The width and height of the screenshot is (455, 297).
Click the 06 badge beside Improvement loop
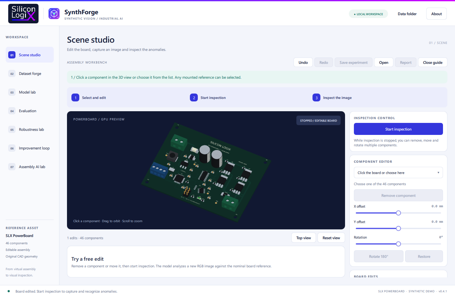click(x=12, y=148)
